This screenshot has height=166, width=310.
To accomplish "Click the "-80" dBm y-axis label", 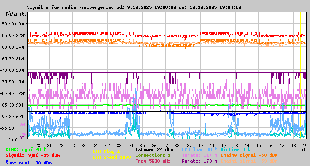I will coord(3,93).
